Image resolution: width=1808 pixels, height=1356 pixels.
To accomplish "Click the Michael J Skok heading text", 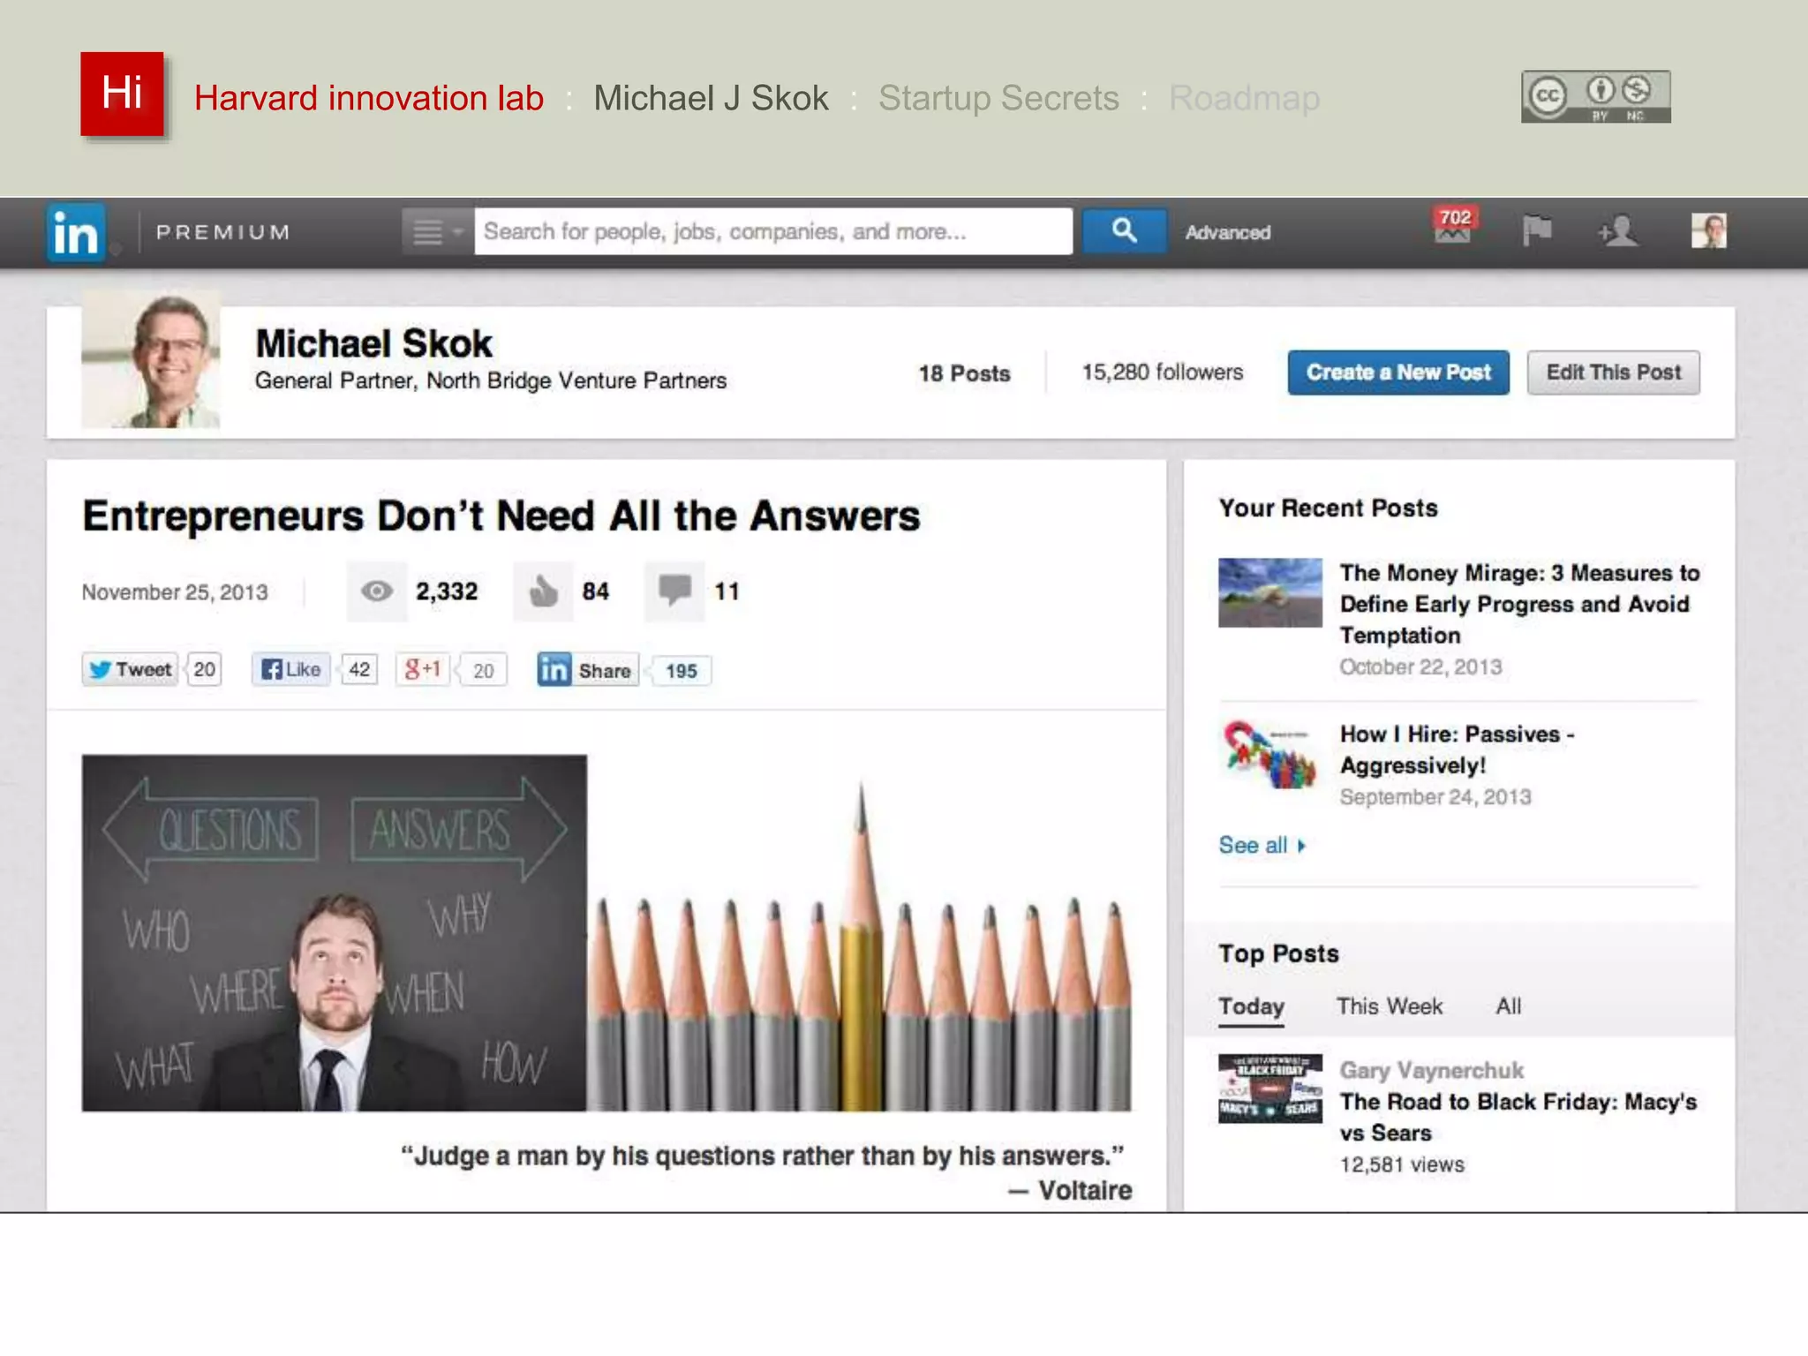I will (711, 98).
